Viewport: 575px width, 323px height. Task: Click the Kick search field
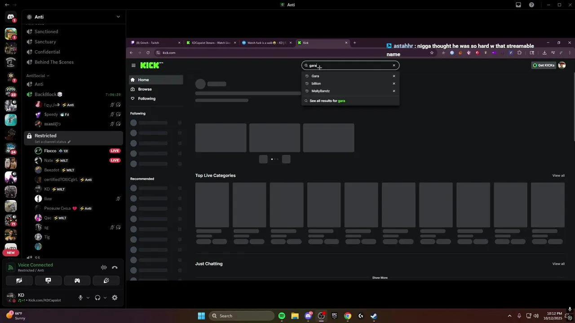350,65
